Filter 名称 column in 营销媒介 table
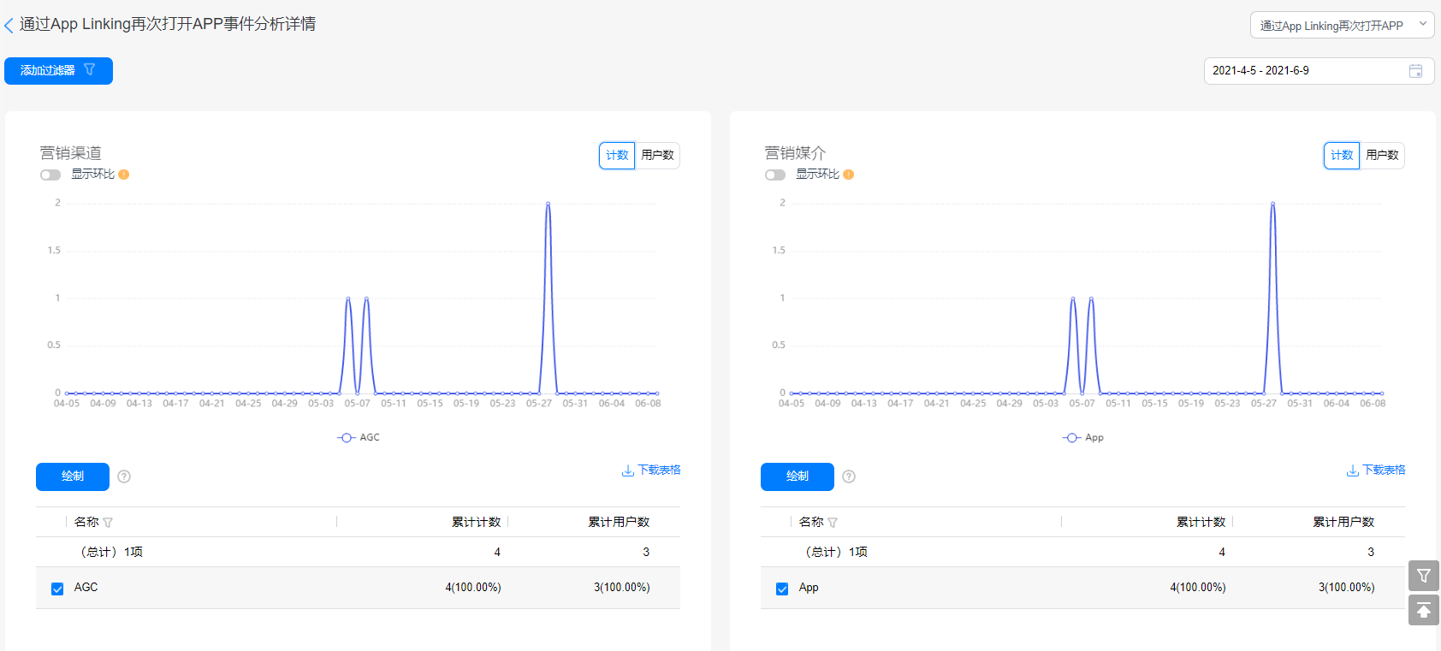This screenshot has width=1441, height=651. [833, 523]
